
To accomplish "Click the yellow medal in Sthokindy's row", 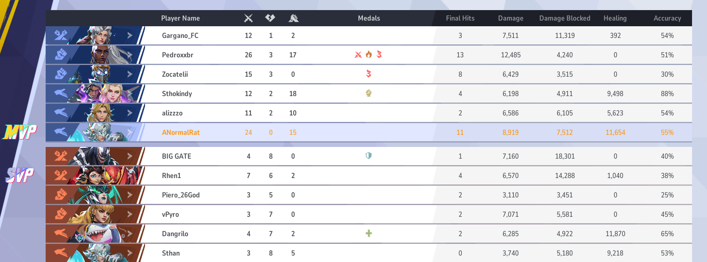I will [368, 93].
